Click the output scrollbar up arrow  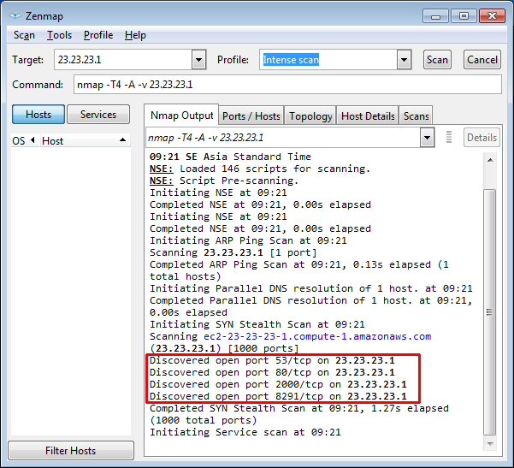(x=490, y=160)
